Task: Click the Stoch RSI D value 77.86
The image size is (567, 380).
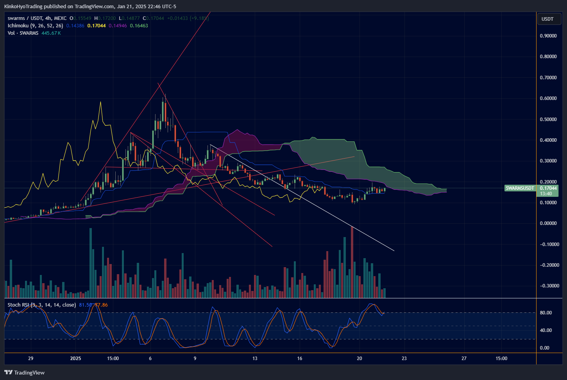Action: coord(101,305)
